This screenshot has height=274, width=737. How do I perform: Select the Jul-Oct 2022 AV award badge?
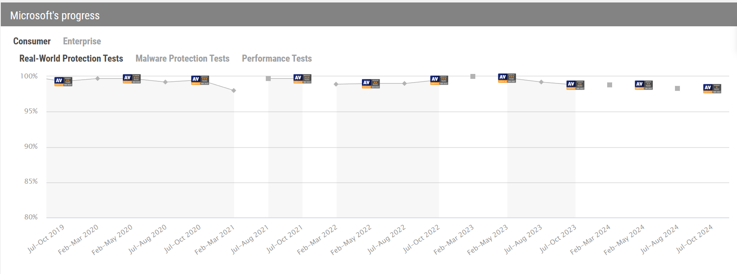coord(439,80)
